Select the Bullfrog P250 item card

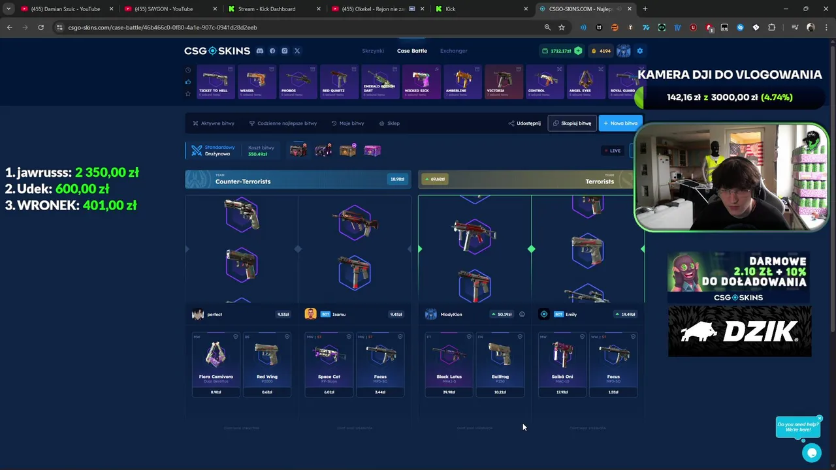click(500, 364)
